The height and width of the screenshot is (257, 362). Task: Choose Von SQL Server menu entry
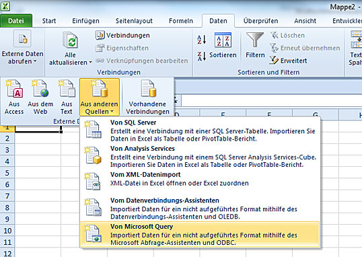[x=200, y=131]
